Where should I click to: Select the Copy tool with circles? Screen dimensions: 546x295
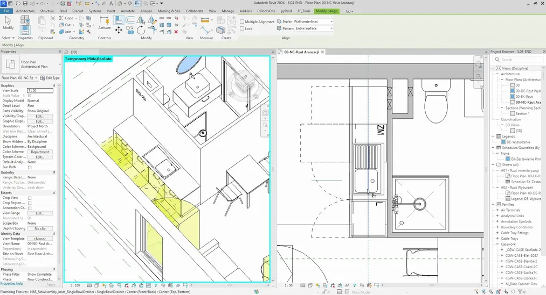point(130,31)
